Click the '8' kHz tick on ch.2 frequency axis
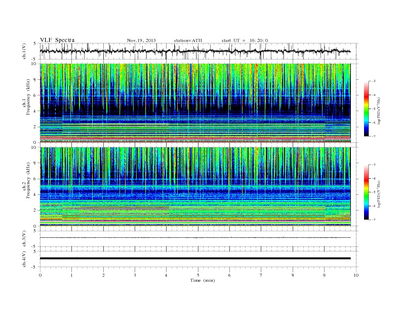 pyautogui.click(x=35, y=163)
